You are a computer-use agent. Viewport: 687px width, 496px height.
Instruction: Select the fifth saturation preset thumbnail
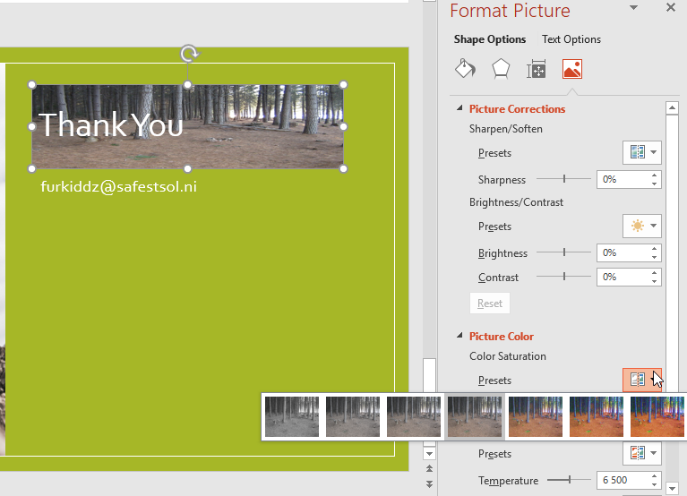536,416
